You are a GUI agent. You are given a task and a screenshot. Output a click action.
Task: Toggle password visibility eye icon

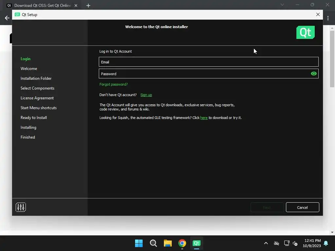click(x=314, y=74)
